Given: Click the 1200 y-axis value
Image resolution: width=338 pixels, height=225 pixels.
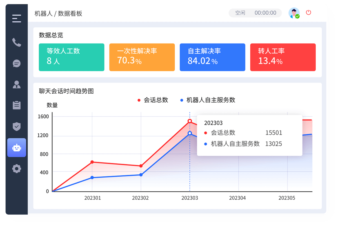Looking at the screenshot, I should 43,136.
